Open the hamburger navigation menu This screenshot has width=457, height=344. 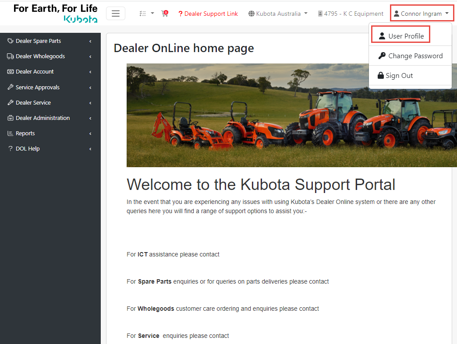pos(115,13)
